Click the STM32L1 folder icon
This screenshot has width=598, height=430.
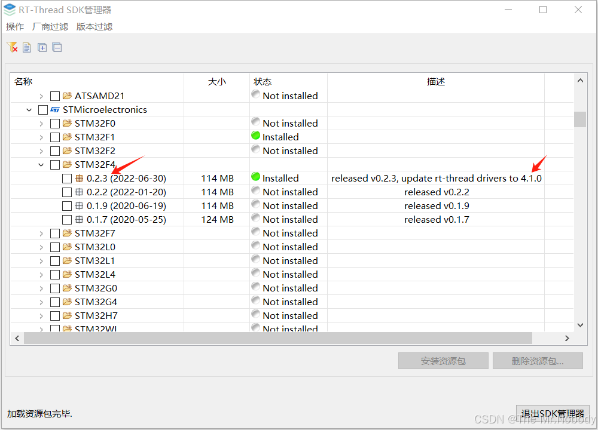(x=67, y=260)
